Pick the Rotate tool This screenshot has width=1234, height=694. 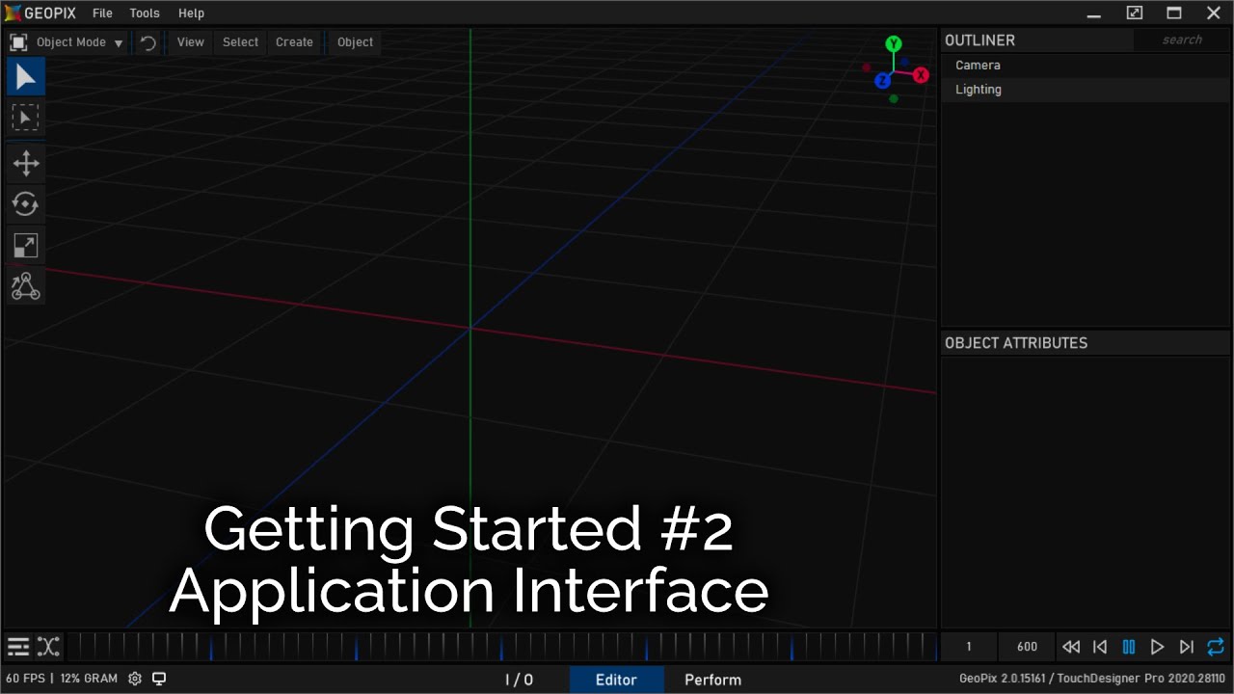[25, 203]
